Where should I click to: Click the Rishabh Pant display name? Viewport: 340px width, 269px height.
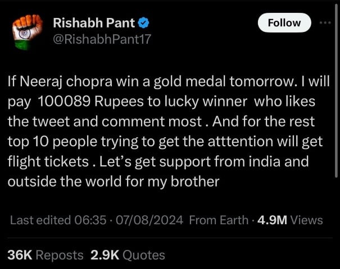[x=93, y=23]
